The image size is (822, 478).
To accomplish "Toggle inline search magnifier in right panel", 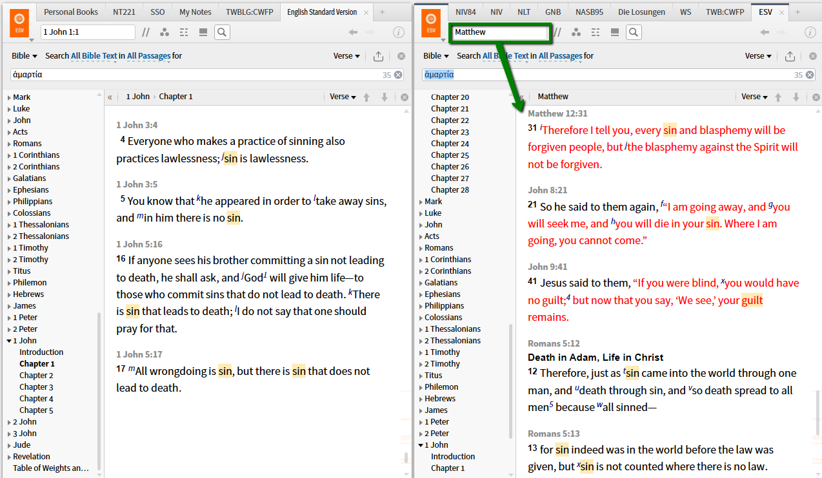I will pyautogui.click(x=634, y=32).
